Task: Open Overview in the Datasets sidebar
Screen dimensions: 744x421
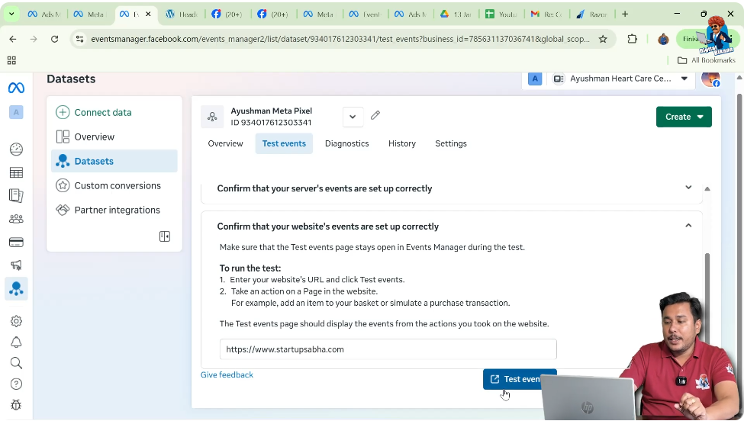Action: [114, 137]
